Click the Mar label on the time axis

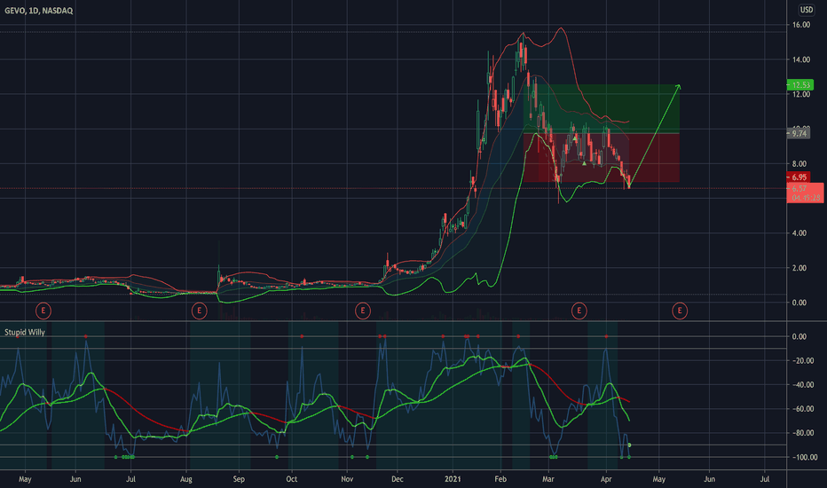[x=548, y=479]
